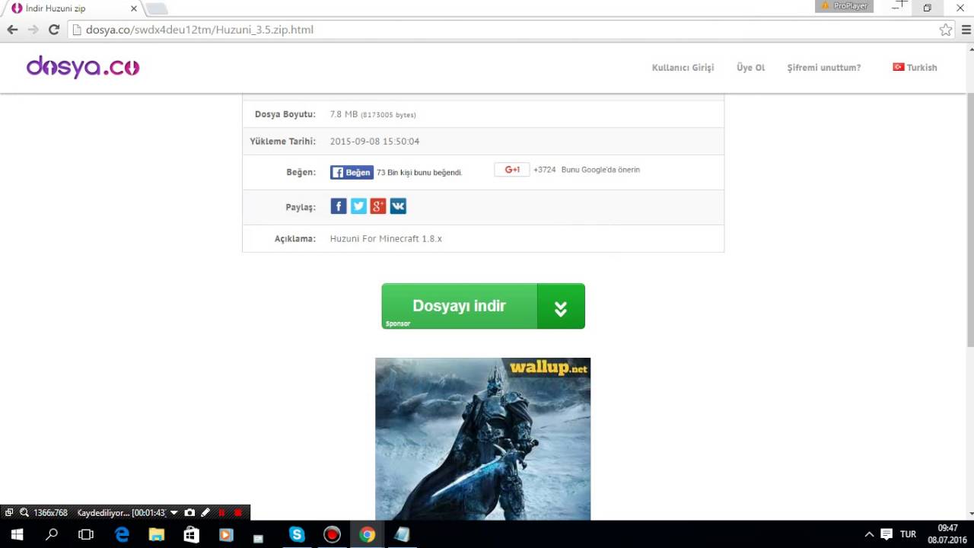Click the recorder pencil draw icon
Screen dimensions: 974x548
[205, 513]
